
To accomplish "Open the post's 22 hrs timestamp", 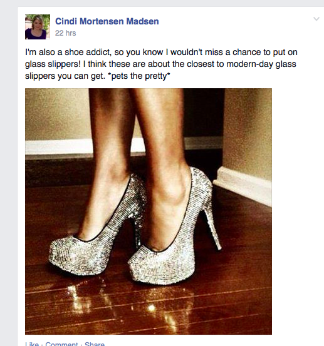I will click(65, 33).
